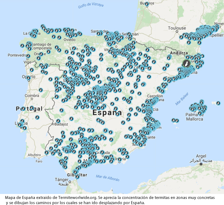Click the Toulouse city label
The image size is (224, 205).
(x=177, y=28)
